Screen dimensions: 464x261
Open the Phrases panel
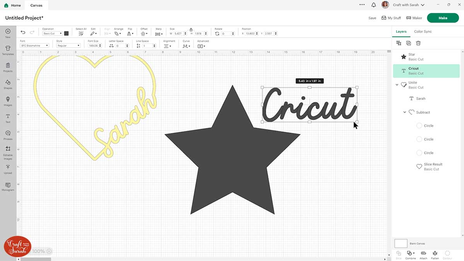click(8, 135)
